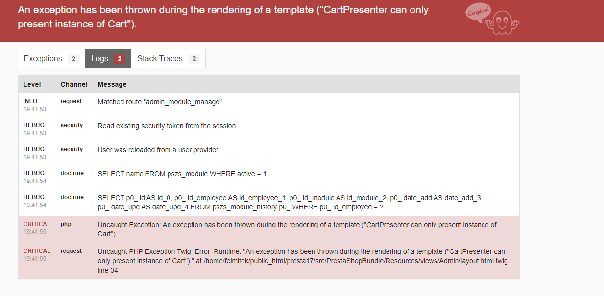Click the Level column header

coord(32,84)
